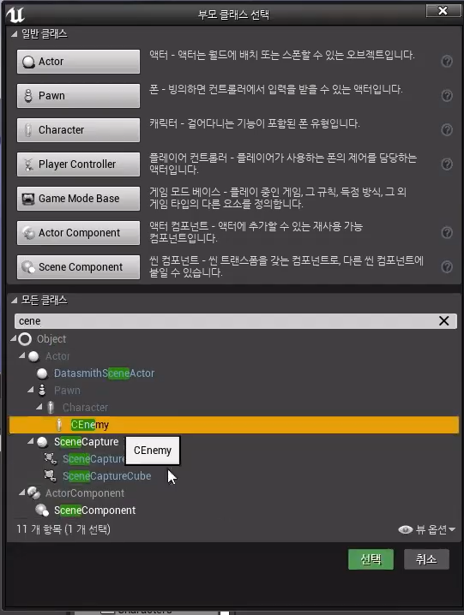Click the help icon on Character row
The image size is (464, 615).
pos(447,130)
